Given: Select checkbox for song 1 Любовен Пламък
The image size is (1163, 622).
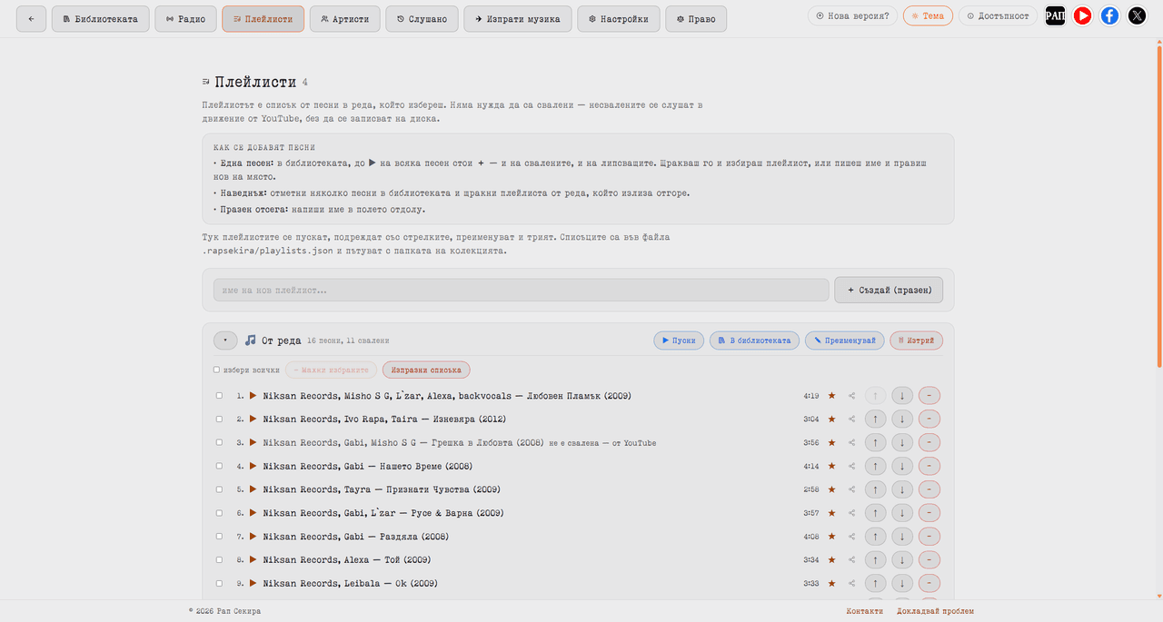Looking at the screenshot, I should point(219,396).
